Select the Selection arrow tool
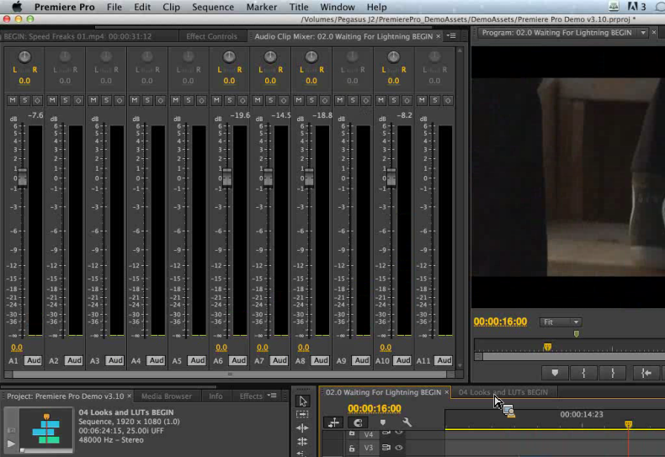Image resolution: width=665 pixels, height=457 pixels. [302, 401]
